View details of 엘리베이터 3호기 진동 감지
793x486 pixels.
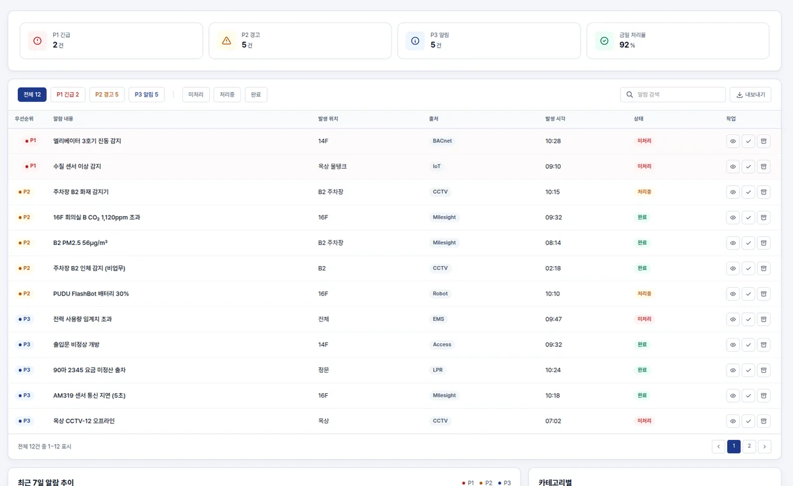(733, 141)
